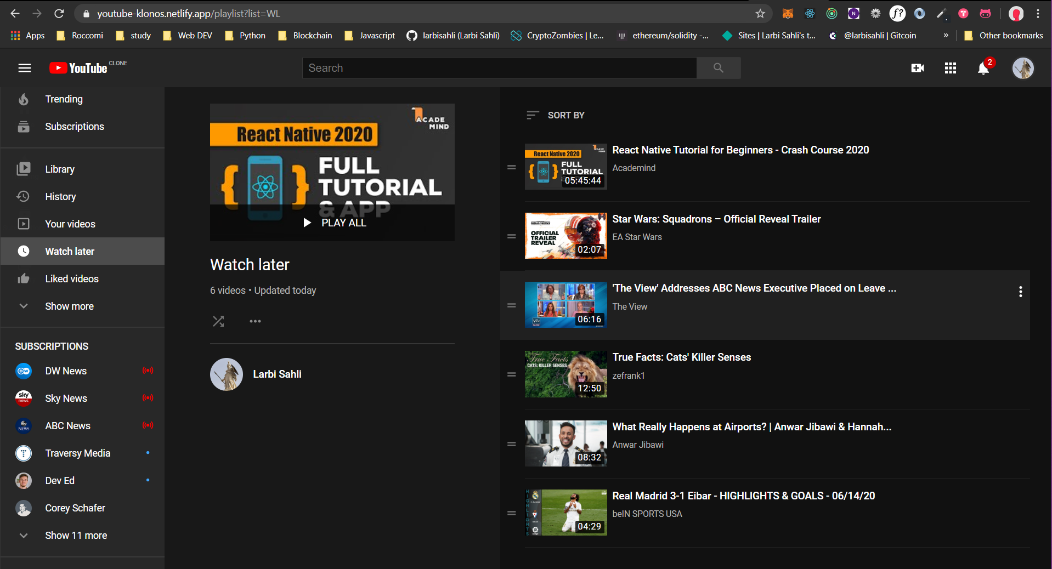Open Academind channel name
Viewport: 1052px width, 569px height.
click(634, 168)
